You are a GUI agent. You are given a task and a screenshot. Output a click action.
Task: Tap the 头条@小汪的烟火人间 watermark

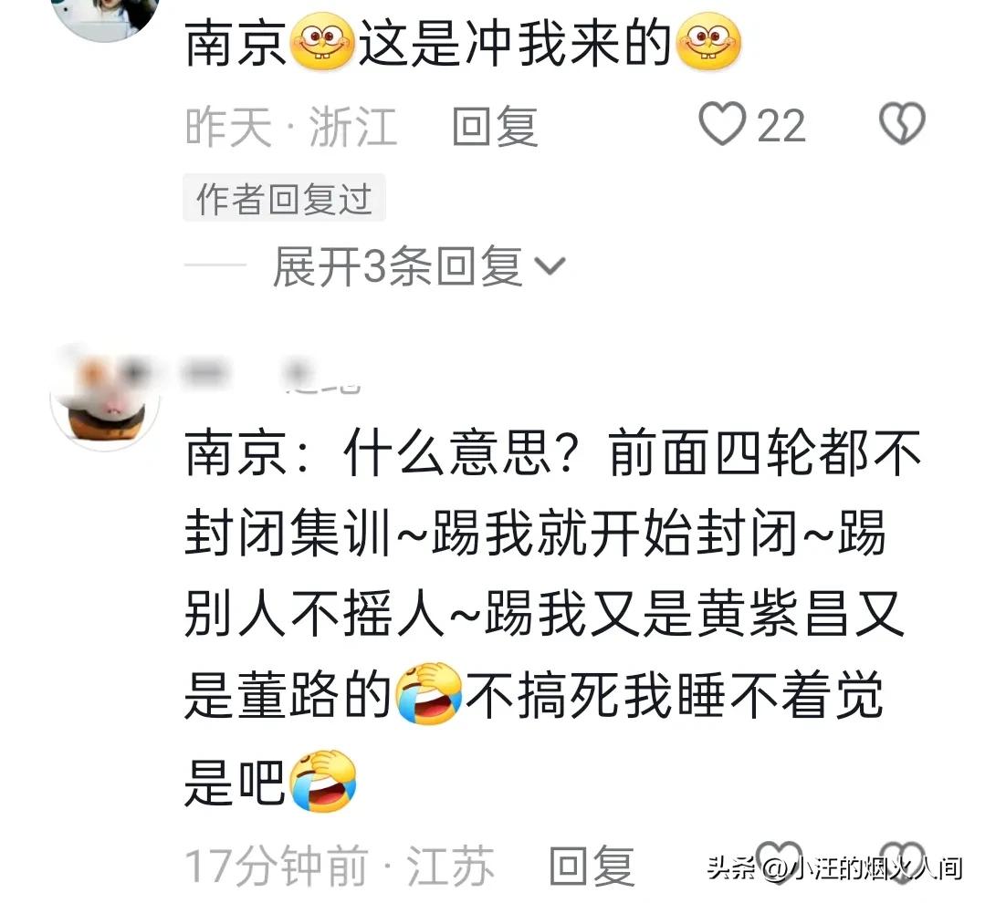click(x=835, y=867)
